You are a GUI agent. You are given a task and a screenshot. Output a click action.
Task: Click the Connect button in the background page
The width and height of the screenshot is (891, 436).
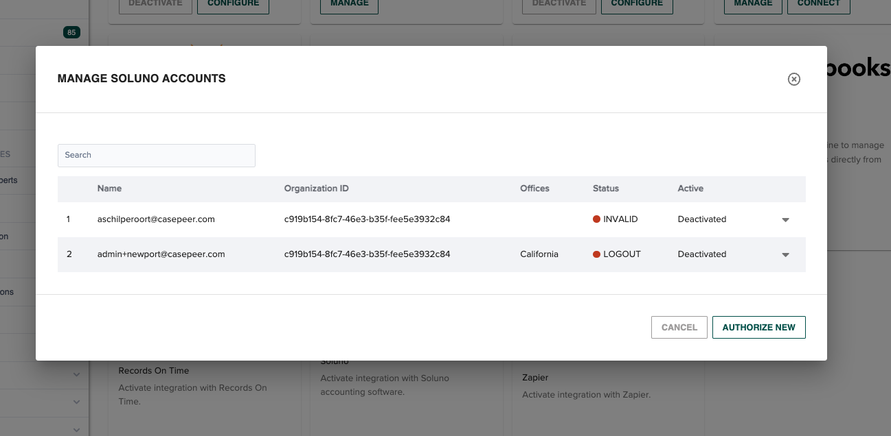pyautogui.click(x=818, y=4)
